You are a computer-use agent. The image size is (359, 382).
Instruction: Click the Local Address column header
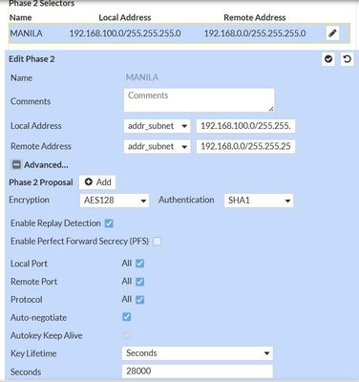coord(125,17)
